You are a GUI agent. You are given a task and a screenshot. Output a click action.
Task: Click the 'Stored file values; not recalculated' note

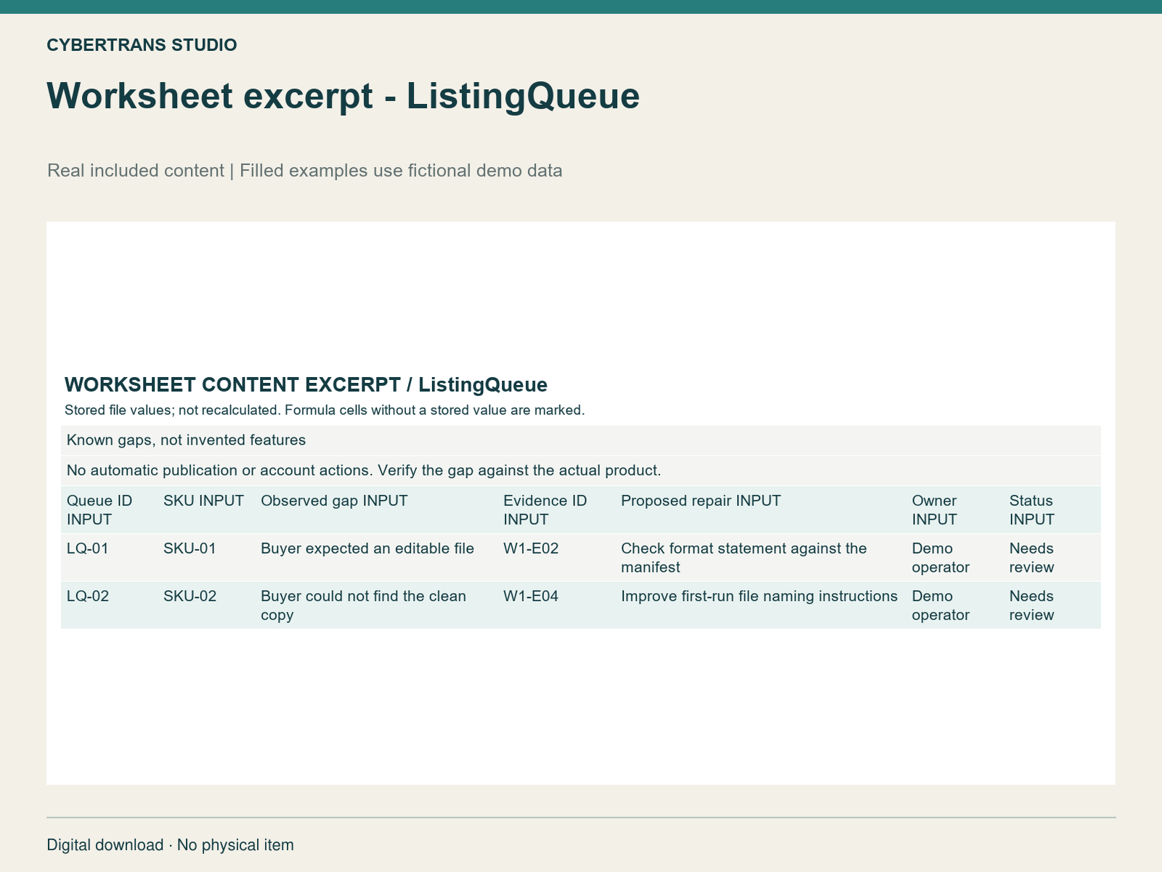[325, 410]
